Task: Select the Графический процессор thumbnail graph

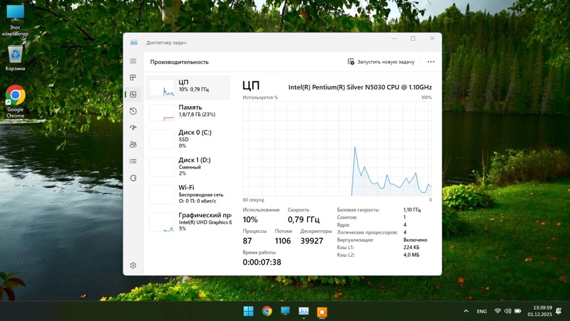Action: [x=162, y=222]
